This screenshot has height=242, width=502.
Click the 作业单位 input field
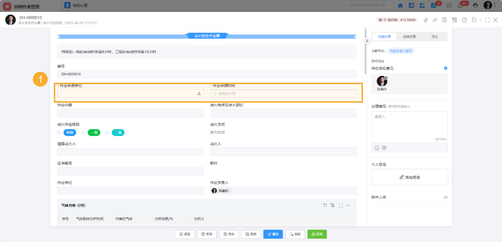(131, 191)
